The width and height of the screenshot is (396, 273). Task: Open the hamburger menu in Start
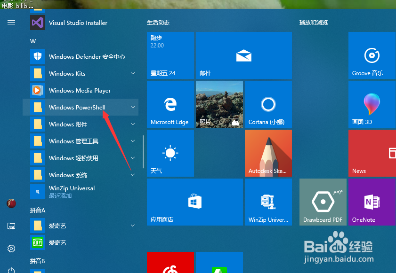click(11, 23)
